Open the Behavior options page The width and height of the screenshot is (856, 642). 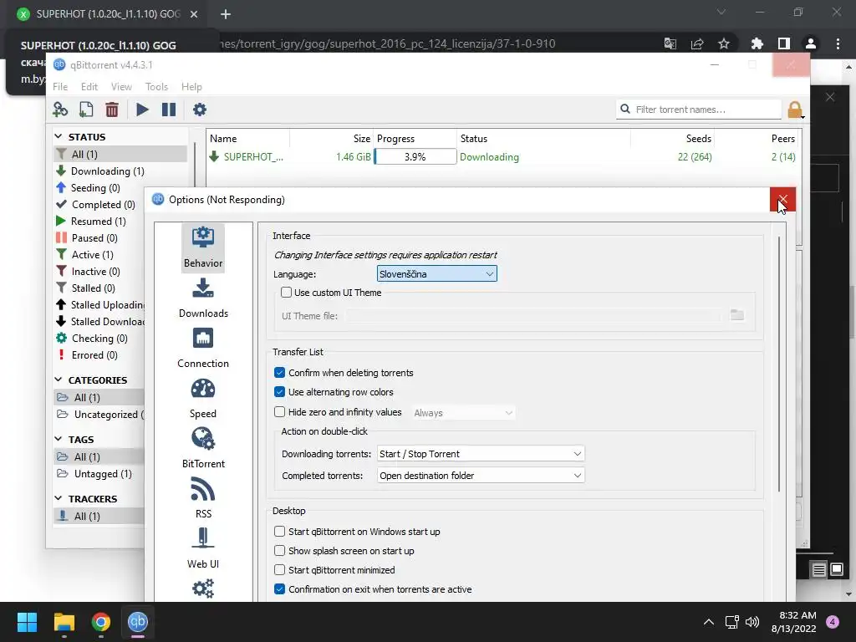pyautogui.click(x=203, y=247)
